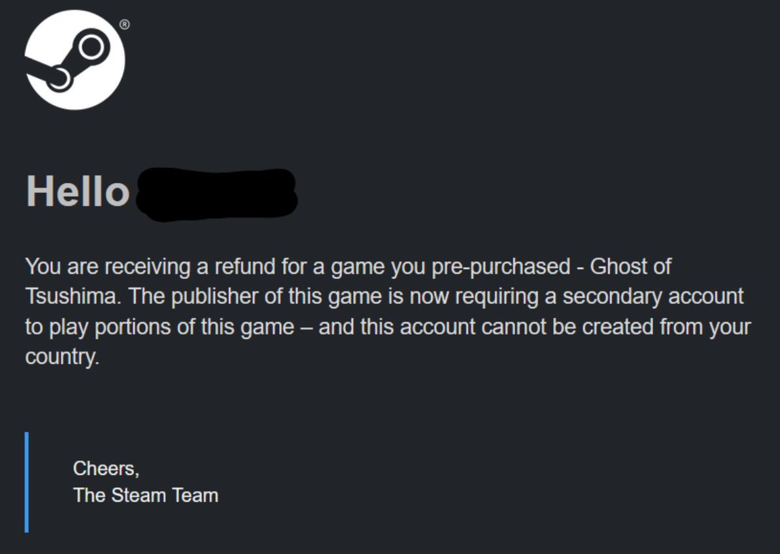Select the blacked-out redacted username
Image resolution: width=780 pixels, height=554 pixels.
[216, 194]
